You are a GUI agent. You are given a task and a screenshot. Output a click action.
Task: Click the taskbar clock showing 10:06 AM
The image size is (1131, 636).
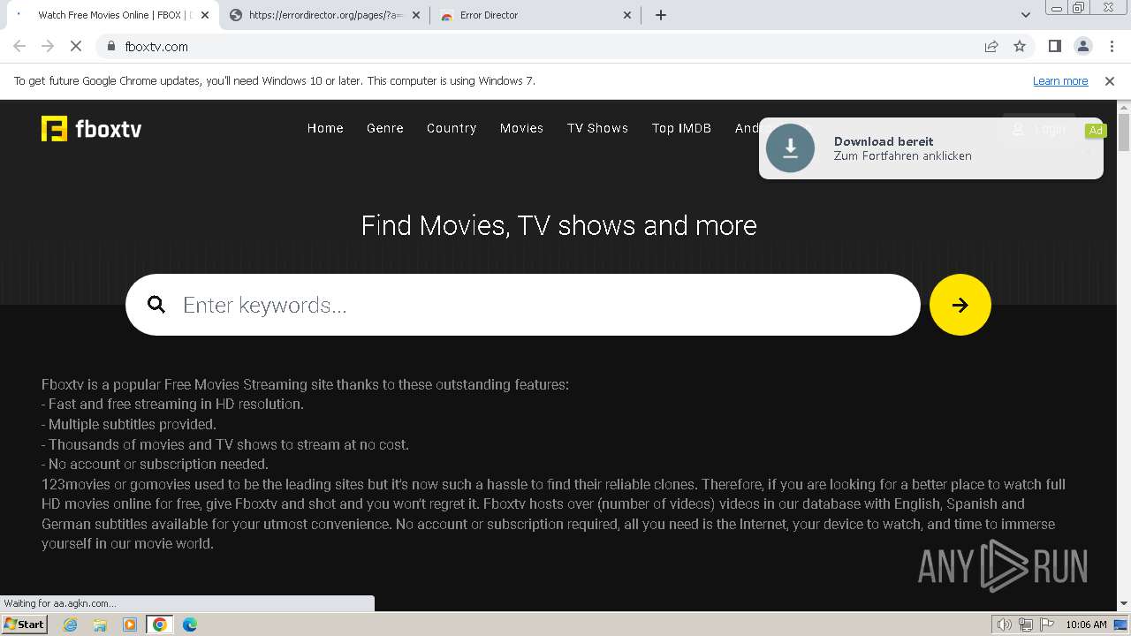(1086, 625)
